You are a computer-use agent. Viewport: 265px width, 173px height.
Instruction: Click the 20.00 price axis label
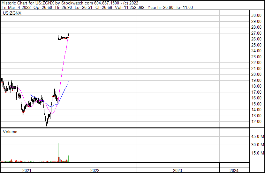[x=256, y=74]
